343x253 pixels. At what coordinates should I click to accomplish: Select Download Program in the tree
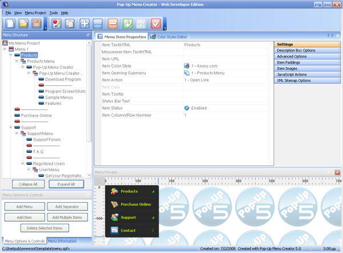click(63, 80)
